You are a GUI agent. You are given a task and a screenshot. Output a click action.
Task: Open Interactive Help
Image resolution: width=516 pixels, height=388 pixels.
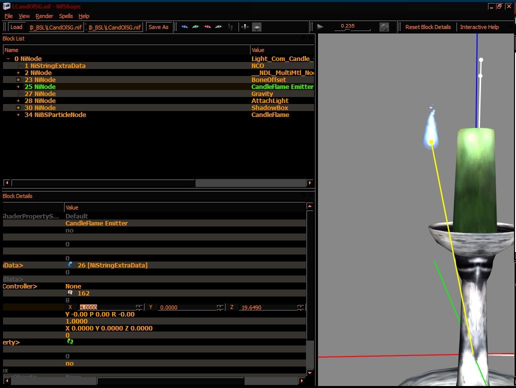pos(479,27)
